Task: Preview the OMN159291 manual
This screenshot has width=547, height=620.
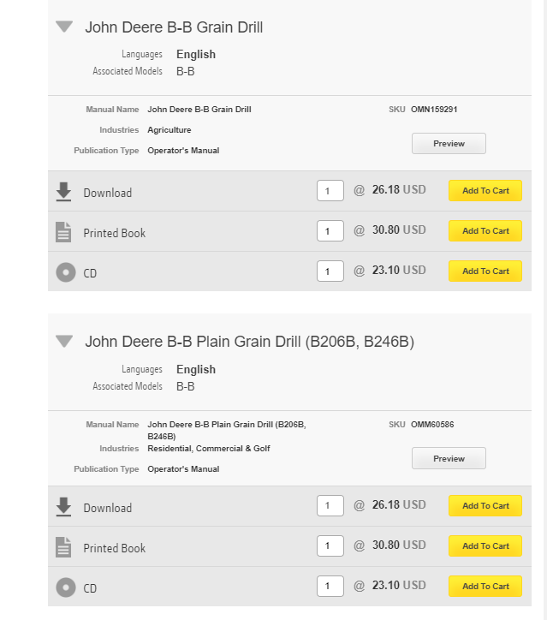Action: [x=449, y=144]
